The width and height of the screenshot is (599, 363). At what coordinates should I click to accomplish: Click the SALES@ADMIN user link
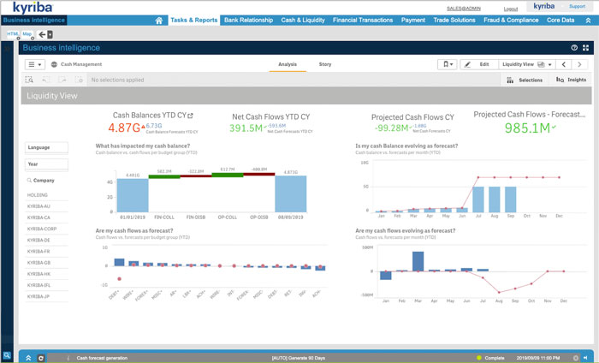(x=464, y=9)
